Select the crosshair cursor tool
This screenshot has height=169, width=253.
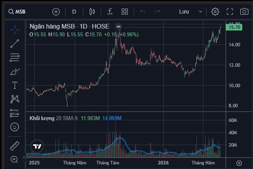tap(15, 30)
